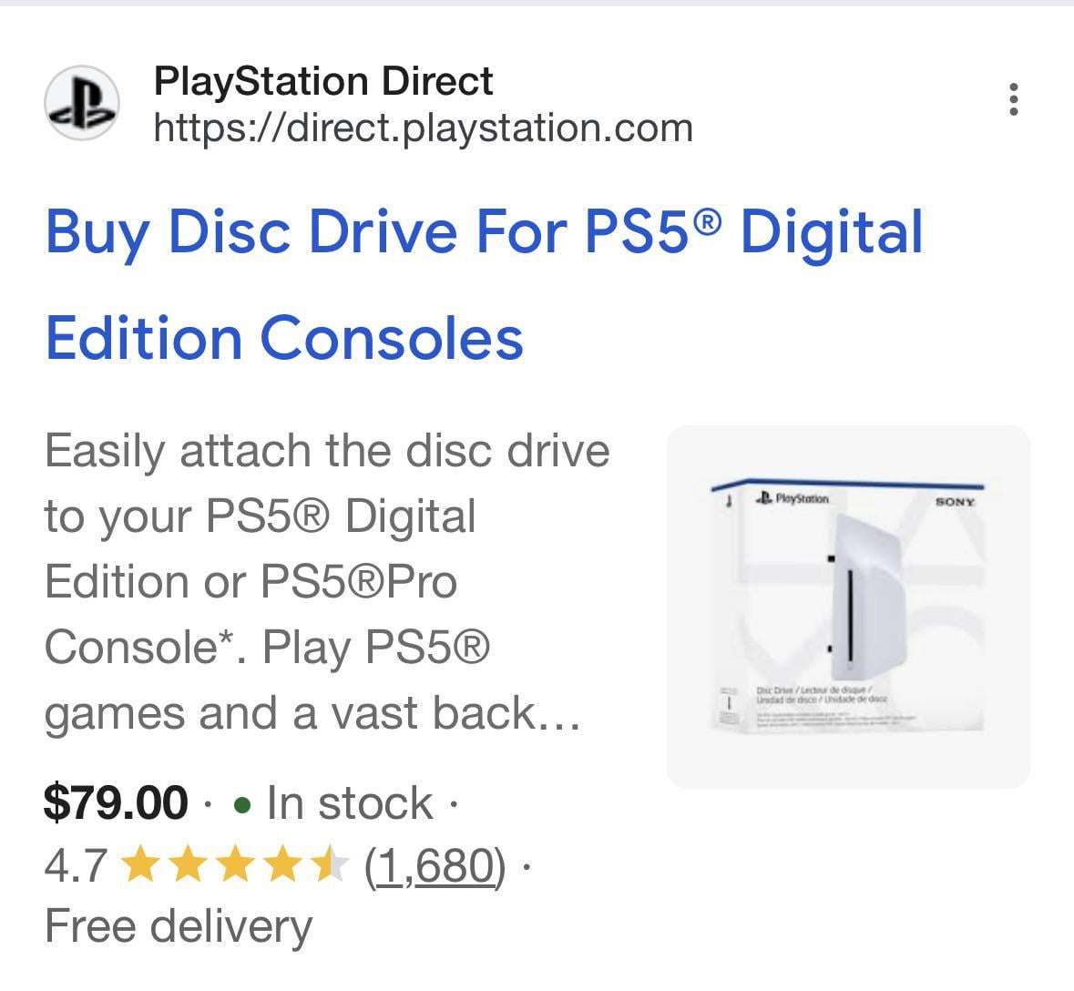This screenshot has height=991, width=1074.
Task: Open the 1,680 reviews link
Action: [435, 865]
